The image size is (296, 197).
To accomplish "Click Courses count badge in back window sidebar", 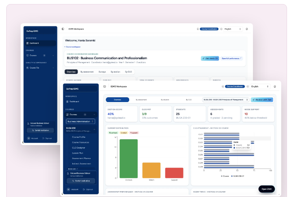I will point(44,56).
